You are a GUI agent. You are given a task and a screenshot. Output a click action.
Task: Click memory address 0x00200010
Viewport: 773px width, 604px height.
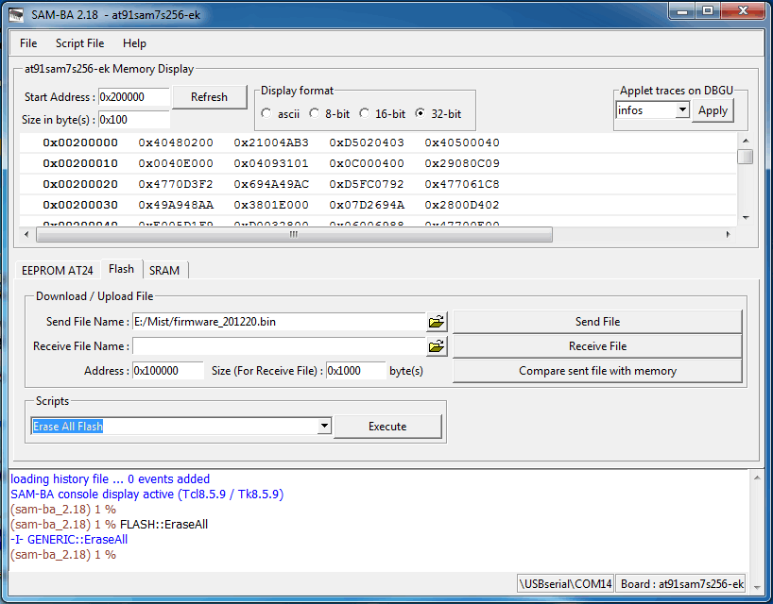[x=80, y=163]
